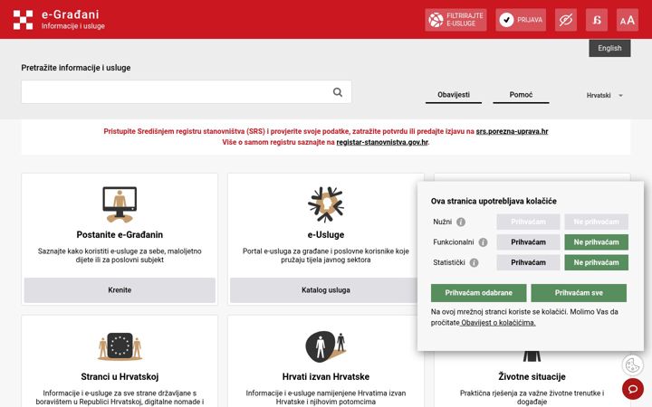This screenshot has width=652, height=407.
Task: Click the magnifying glass search icon
Action: pyautogui.click(x=338, y=92)
